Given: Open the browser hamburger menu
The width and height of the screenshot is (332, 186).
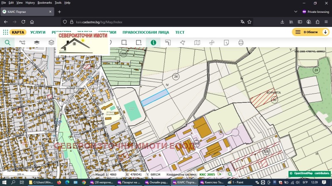Looking at the screenshot, I should pyautogui.click(x=326, y=22).
